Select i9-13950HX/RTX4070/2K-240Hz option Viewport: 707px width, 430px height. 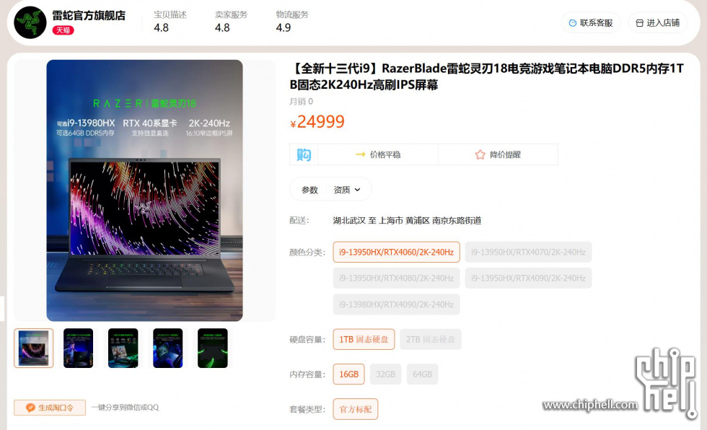click(x=528, y=252)
